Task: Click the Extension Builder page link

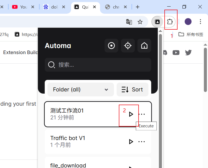Action: pyautogui.click(x=21, y=52)
